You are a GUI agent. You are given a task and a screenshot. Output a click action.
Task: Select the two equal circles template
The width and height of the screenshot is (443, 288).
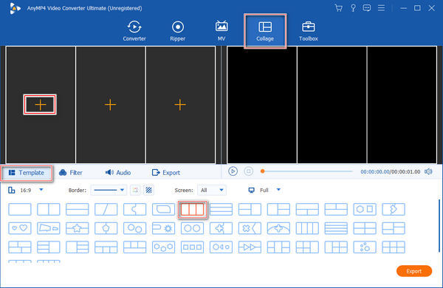[193, 228]
